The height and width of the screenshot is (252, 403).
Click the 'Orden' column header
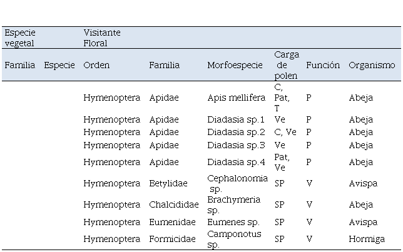click(96, 65)
